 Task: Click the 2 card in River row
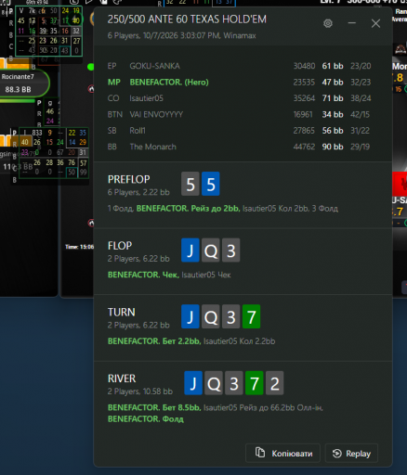[x=274, y=383]
